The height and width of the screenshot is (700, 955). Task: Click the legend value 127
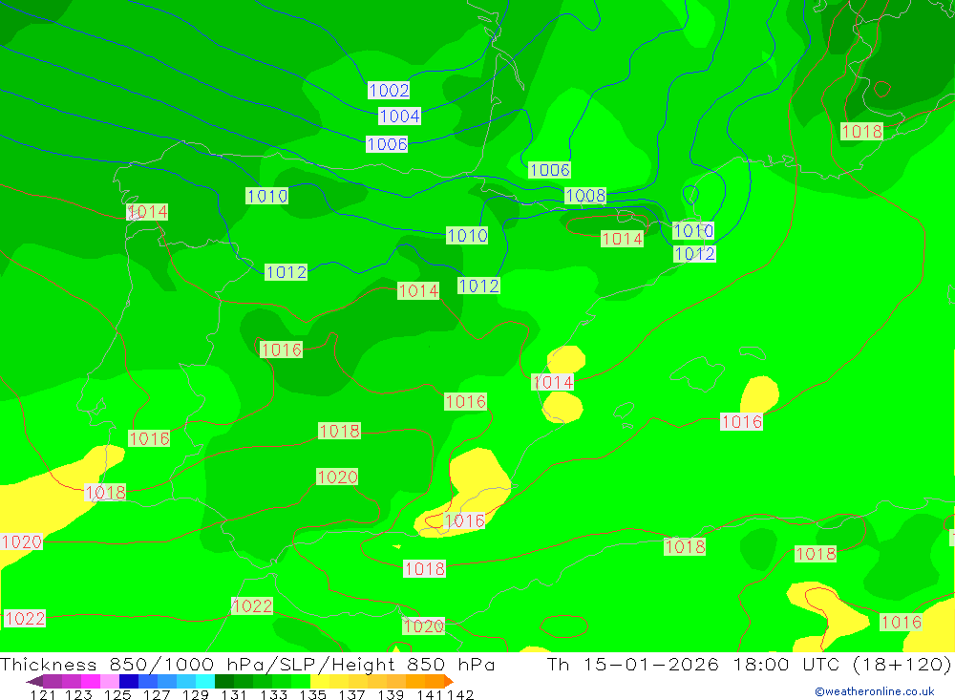157,695
